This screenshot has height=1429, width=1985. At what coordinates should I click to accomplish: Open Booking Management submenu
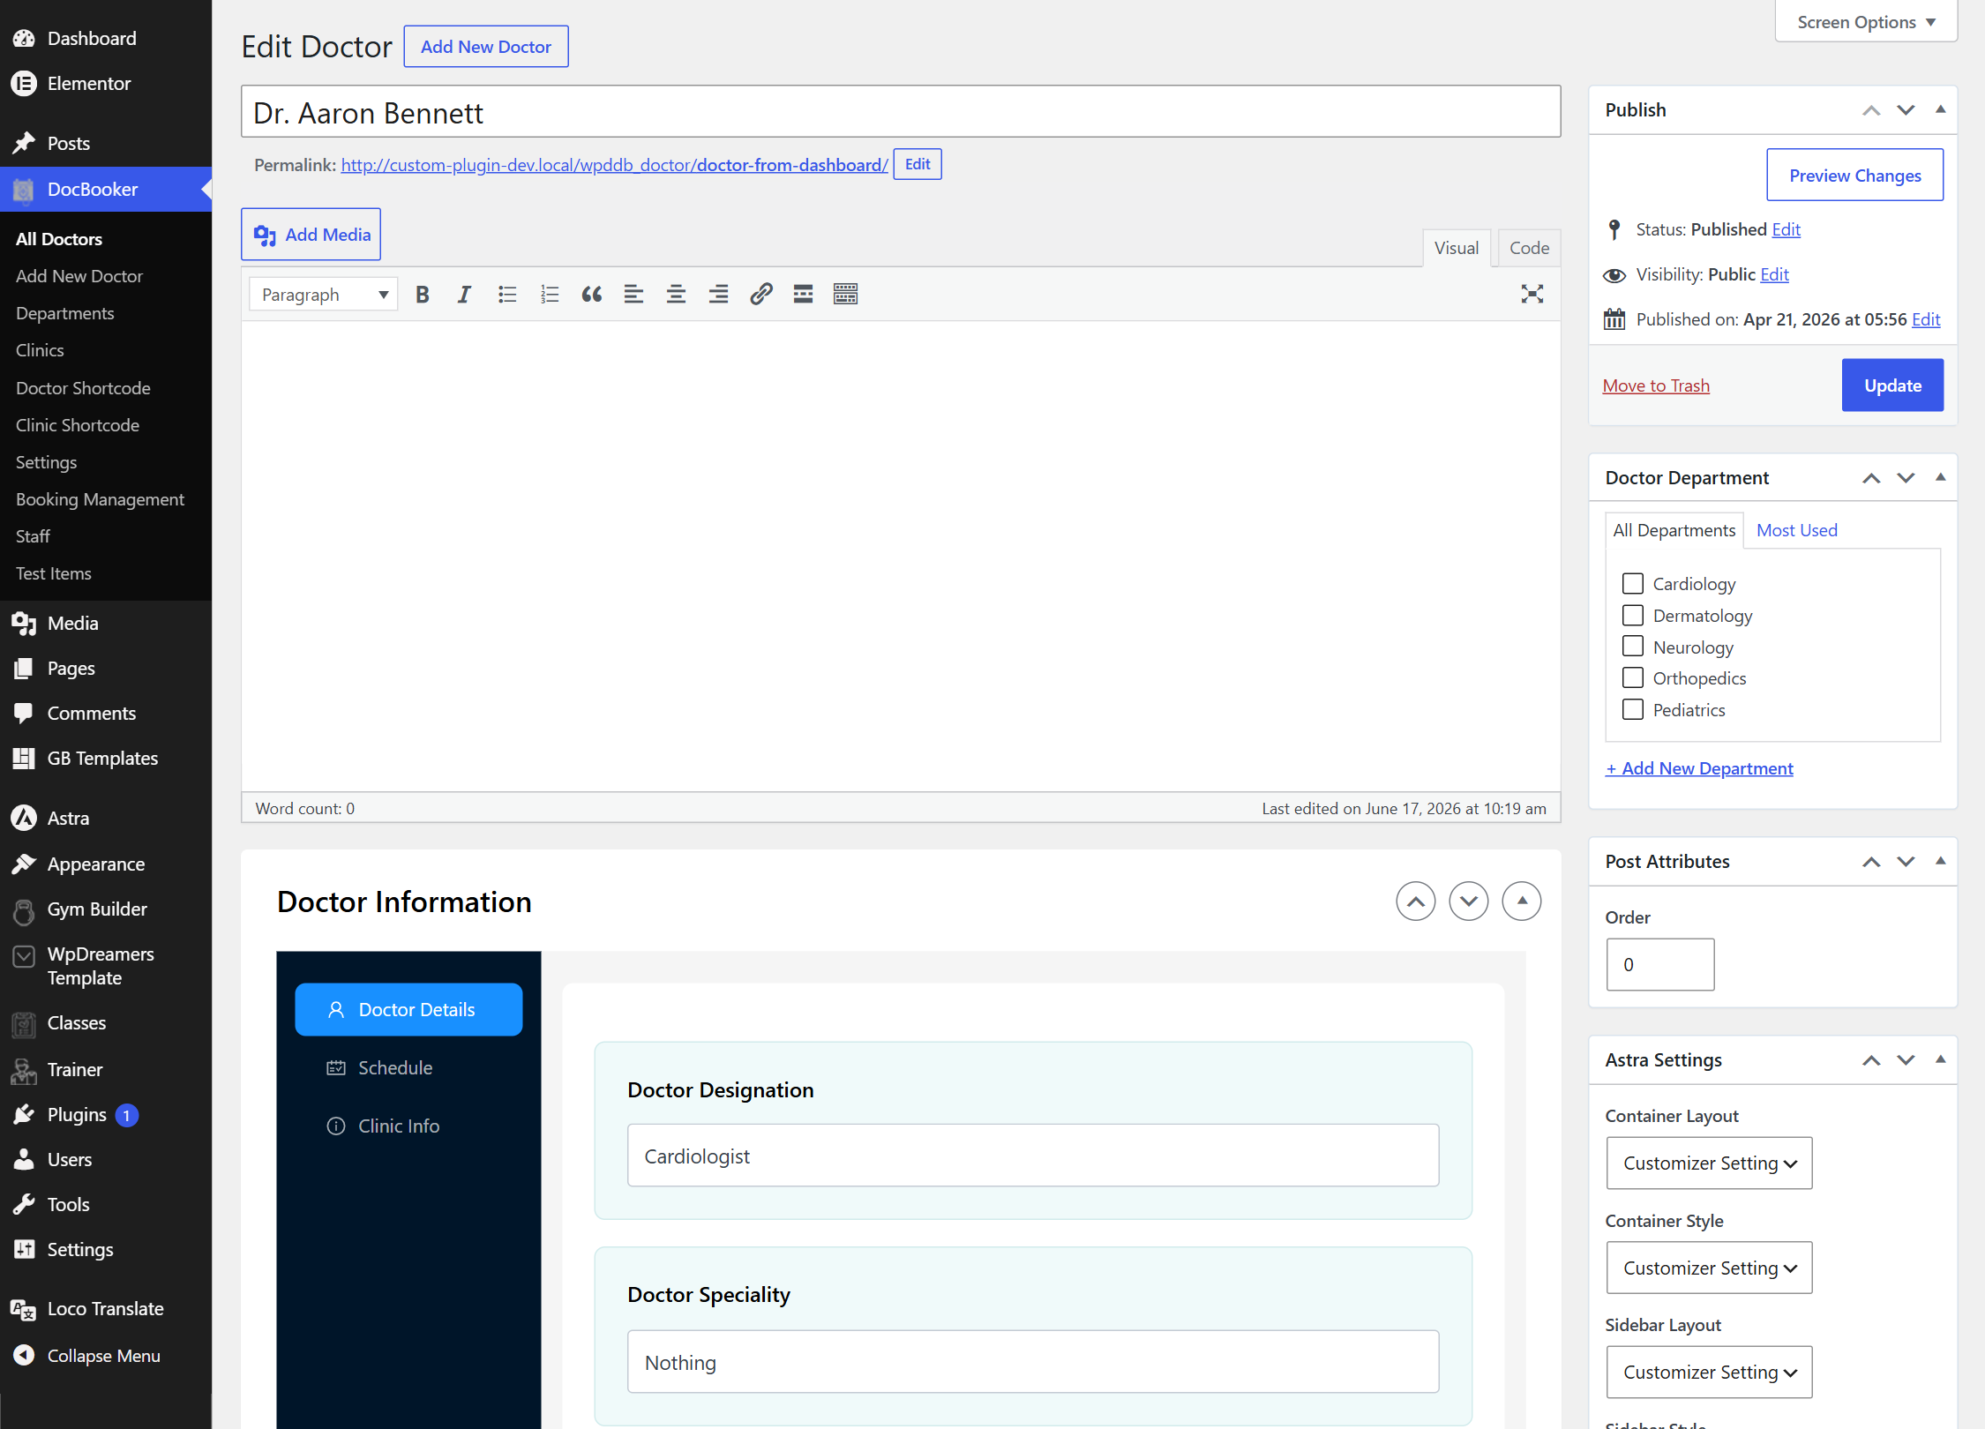coord(100,499)
